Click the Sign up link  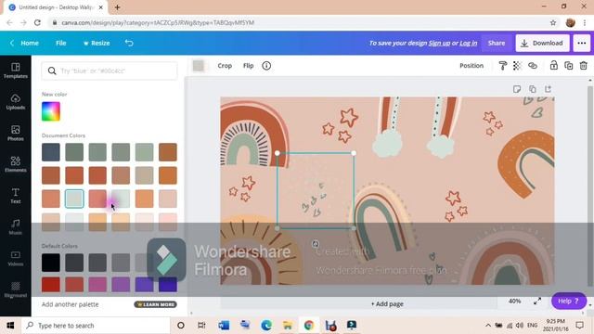439,44
